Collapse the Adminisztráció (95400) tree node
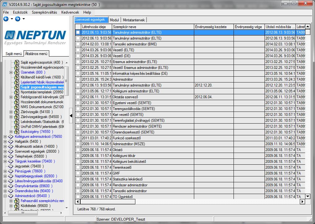The height and width of the screenshot is (224, 315). [5, 196]
